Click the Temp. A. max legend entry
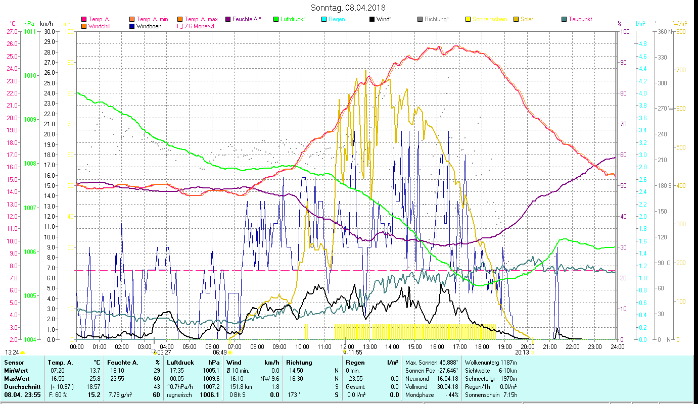698x404 pixels. tap(198, 19)
